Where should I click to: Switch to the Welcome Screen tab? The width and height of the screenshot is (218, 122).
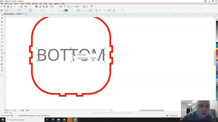tap(9, 14)
